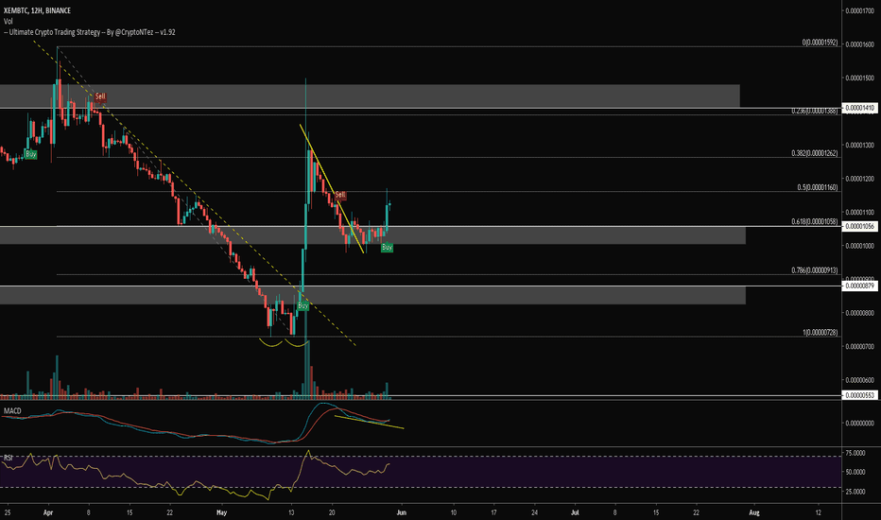
Task: Select the yellow trendline in the MACD pane
Action: pyautogui.click(x=370, y=423)
